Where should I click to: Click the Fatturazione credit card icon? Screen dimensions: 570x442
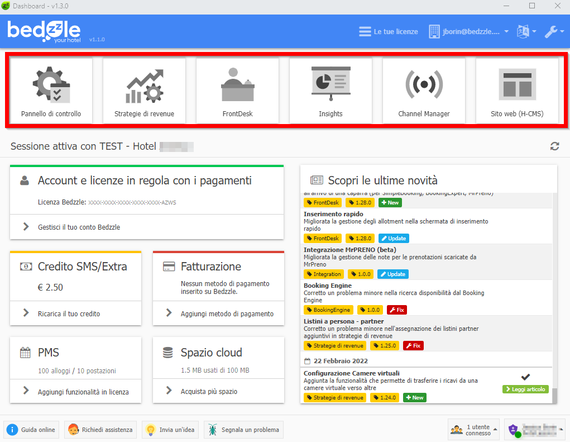[x=169, y=267]
